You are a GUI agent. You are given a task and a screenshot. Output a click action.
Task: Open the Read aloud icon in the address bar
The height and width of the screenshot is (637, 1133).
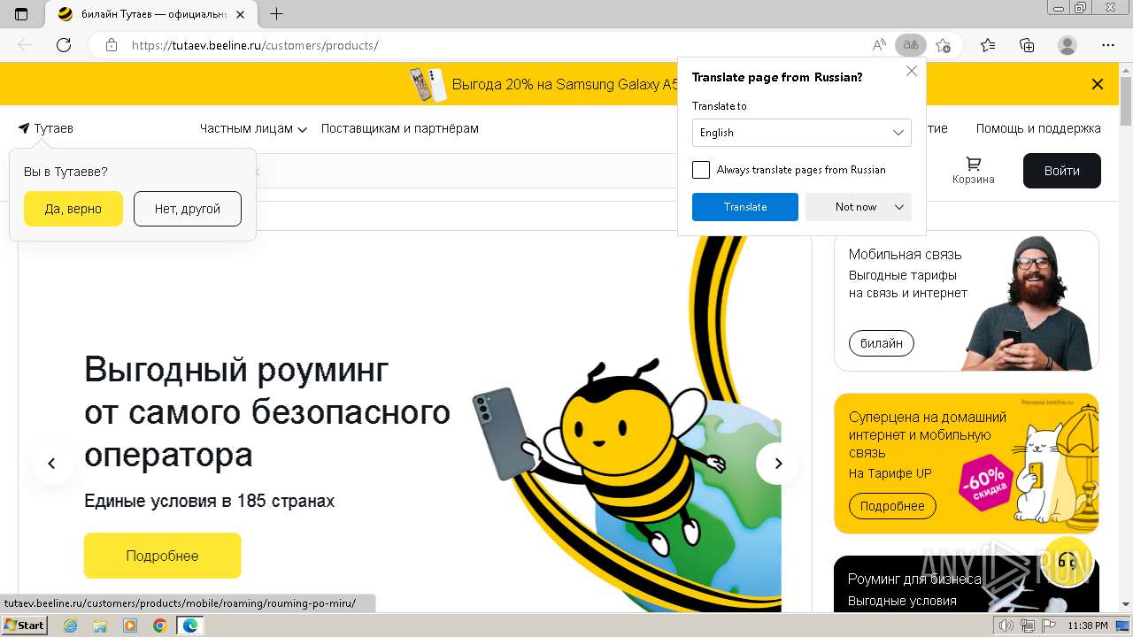point(879,45)
